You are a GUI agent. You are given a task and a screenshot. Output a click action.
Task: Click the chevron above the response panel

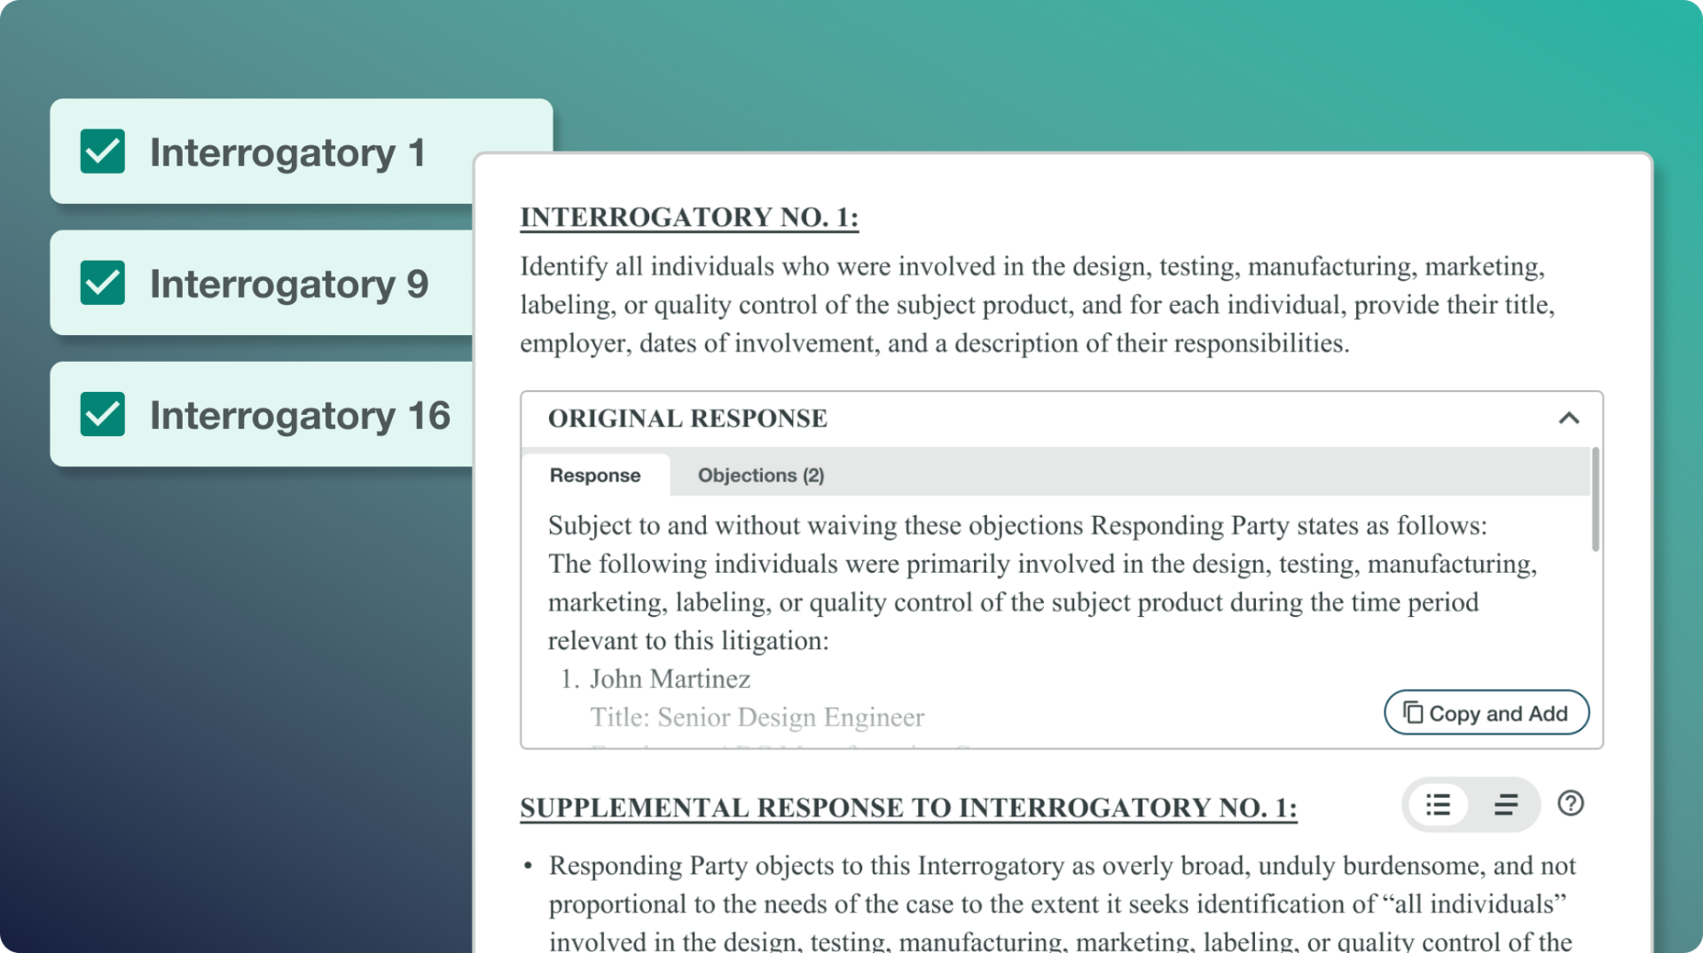[x=1569, y=418]
